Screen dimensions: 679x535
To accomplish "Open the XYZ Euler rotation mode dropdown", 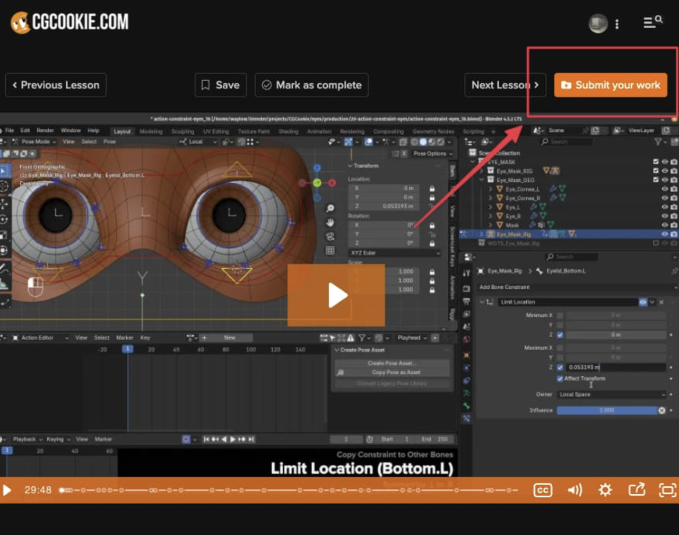I will (x=394, y=253).
